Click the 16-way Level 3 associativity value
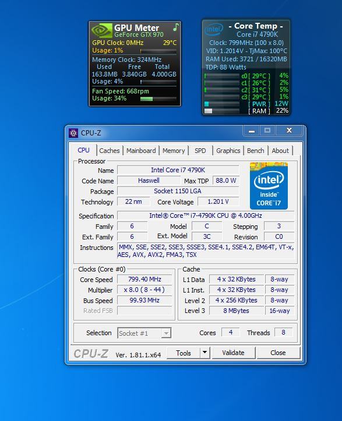This screenshot has width=342, height=421. pyautogui.click(x=279, y=311)
